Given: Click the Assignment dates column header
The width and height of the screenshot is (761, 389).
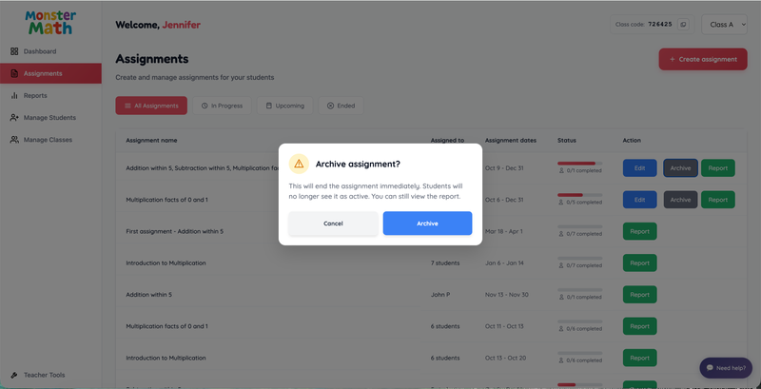Looking at the screenshot, I should [x=511, y=141].
